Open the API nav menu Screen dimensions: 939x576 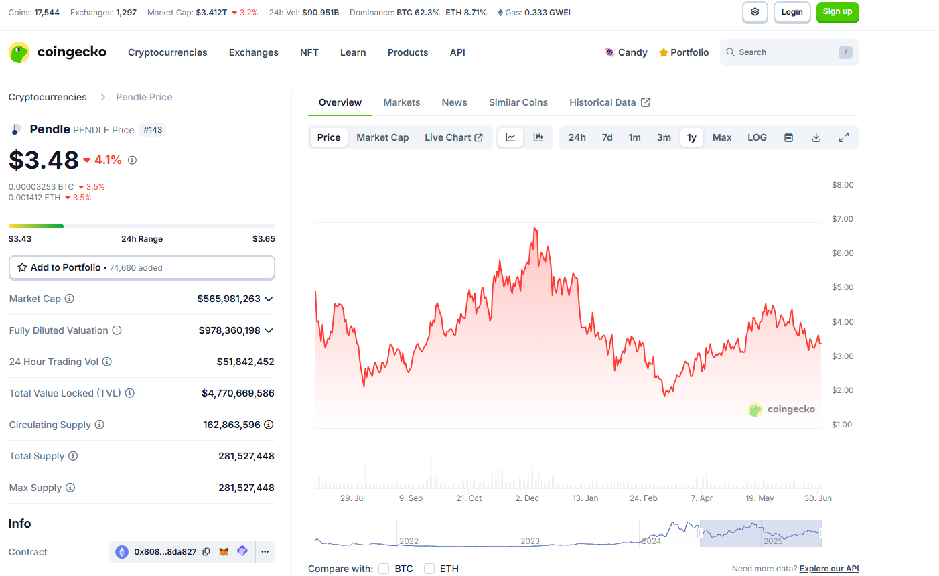click(457, 52)
